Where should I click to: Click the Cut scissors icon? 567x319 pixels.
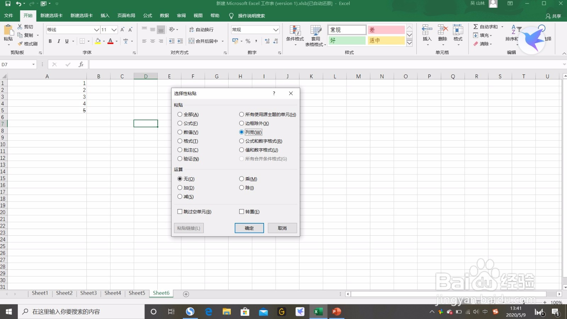[20, 27]
